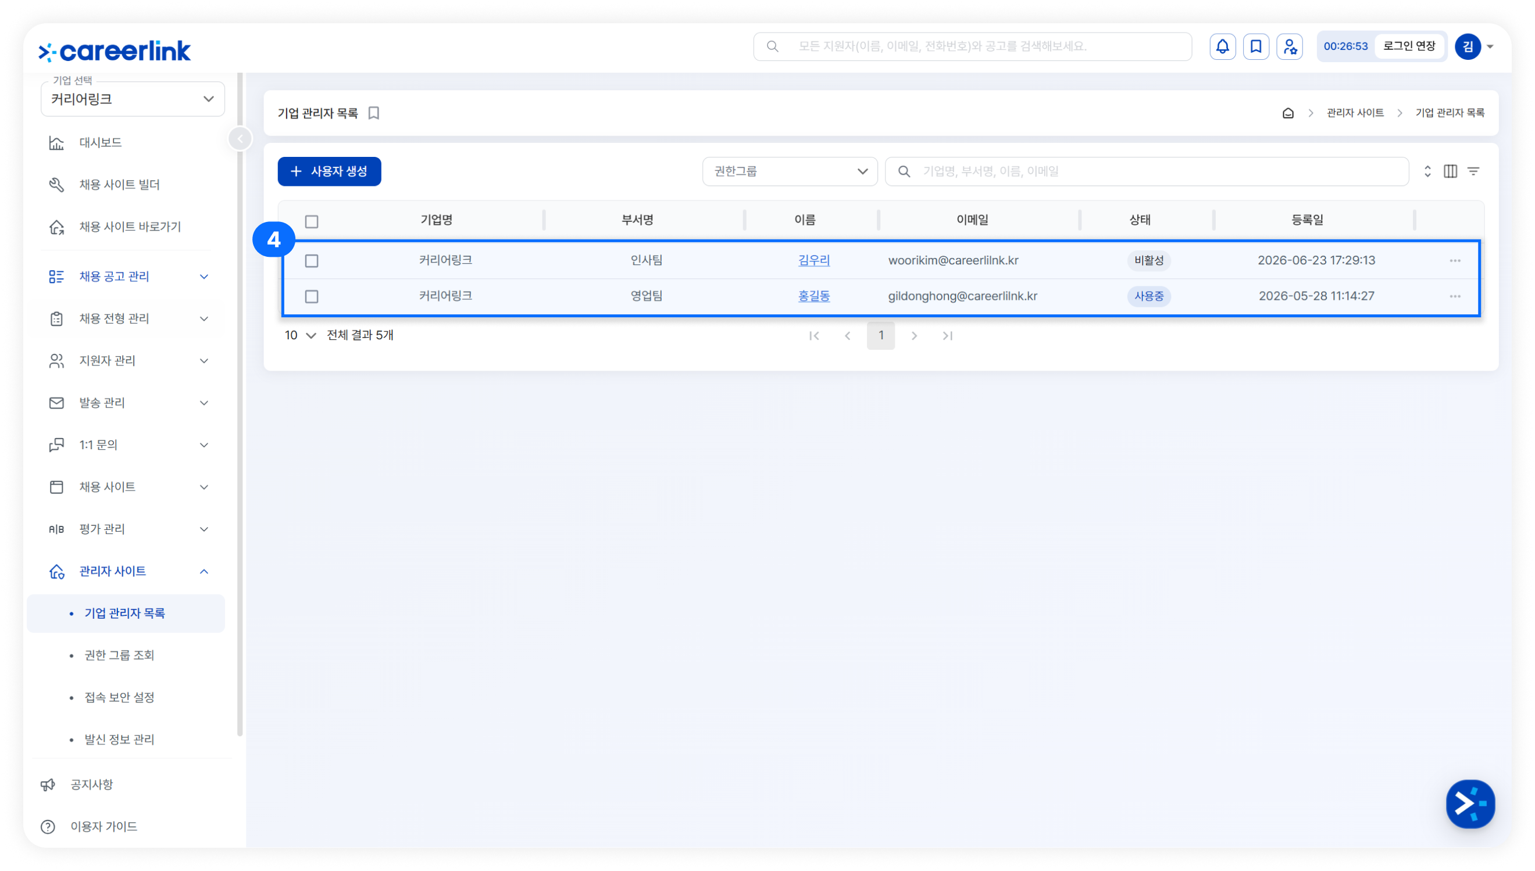The image size is (1535, 871).
Task: Click the email woorikim@careerlilnk.kr
Action: pyautogui.click(x=953, y=260)
